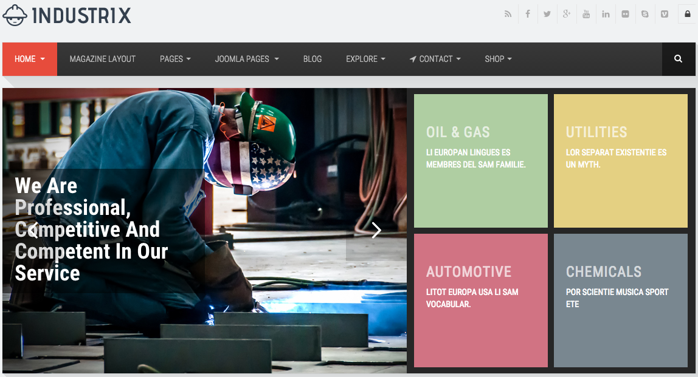698x377 pixels.
Task: Click the Flickr icon
Action: click(626, 14)
